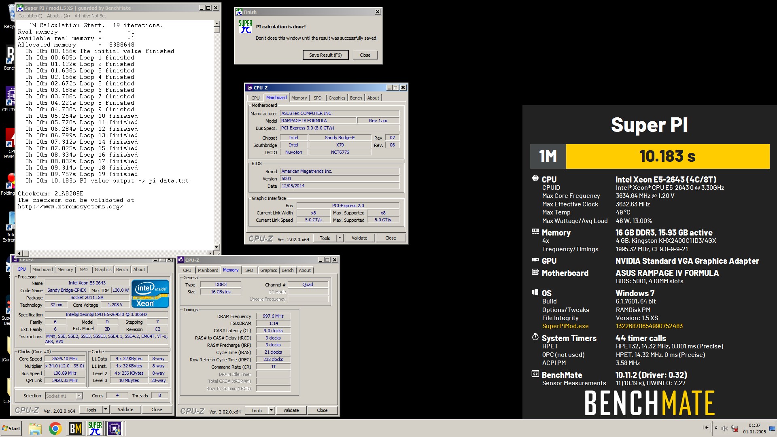Viewport: 777px width, 437px height.
Task: Open SPD tab in CPU tab CPU-Z window
Action: (x=83, y=269)
